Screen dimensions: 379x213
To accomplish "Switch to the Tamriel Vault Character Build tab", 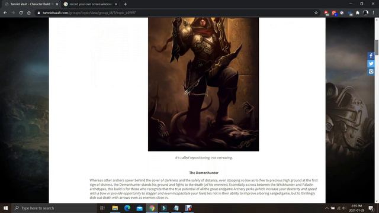I will coord(31,4).
